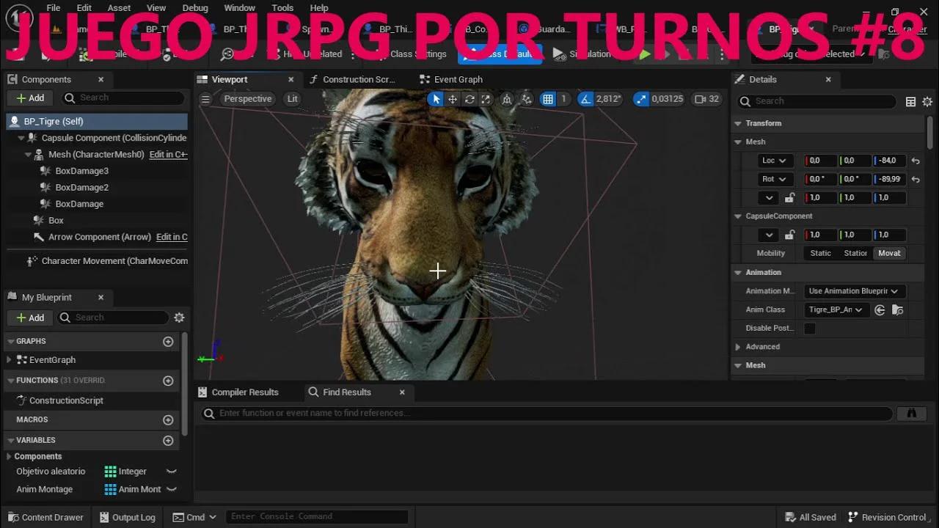Open the Tools menu

click(x=282, y=7)
